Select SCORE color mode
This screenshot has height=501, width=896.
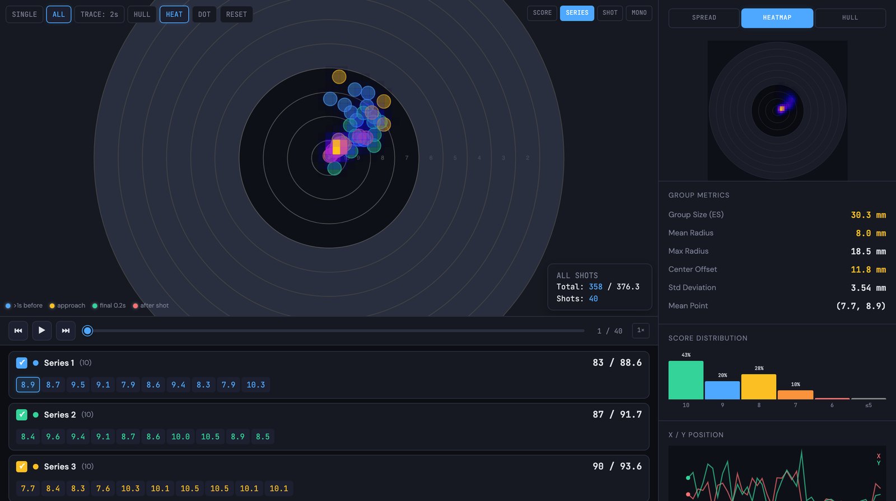click(x=542, y=13)
